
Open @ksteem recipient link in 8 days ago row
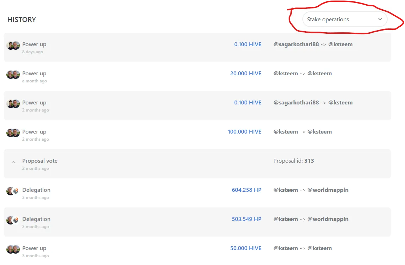point(340,44)
